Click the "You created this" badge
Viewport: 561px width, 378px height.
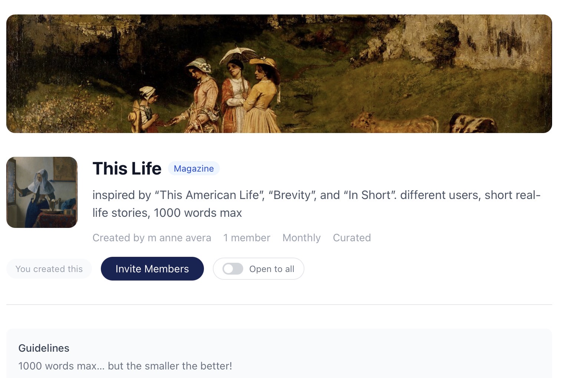pyautogui.click(x=49, y=269)
